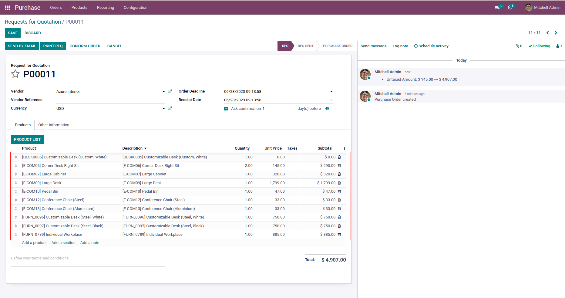The width and height of the screenshot is (565, 298).
Task: Open the apps grid menu icon
Action: pos(8,8)
